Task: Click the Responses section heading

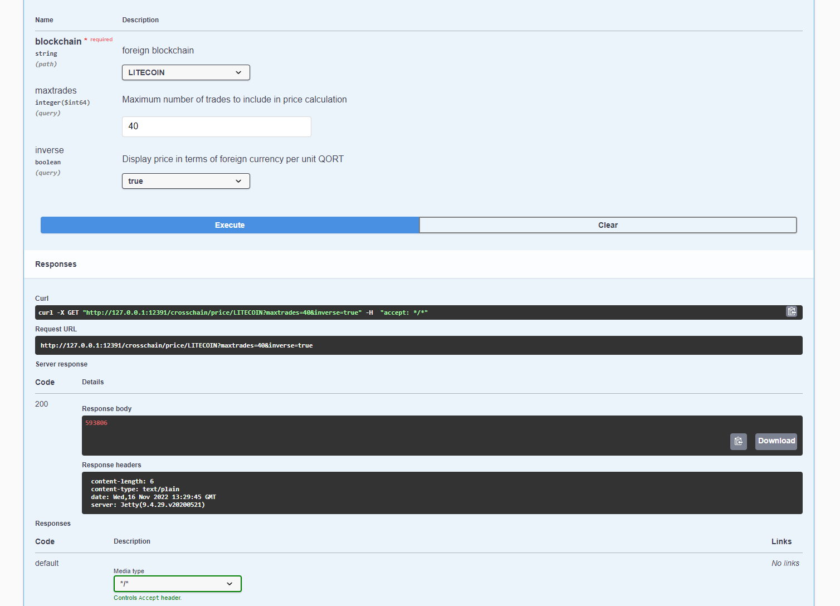Action: click(56, 264)
